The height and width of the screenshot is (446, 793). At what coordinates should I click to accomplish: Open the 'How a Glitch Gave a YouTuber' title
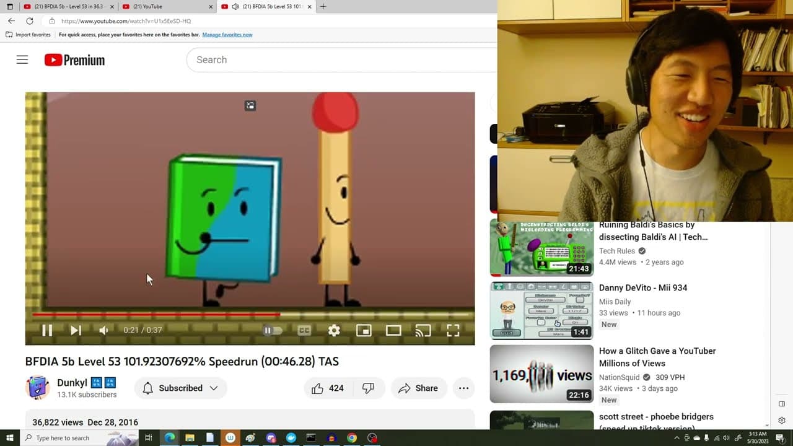[657, 357]
